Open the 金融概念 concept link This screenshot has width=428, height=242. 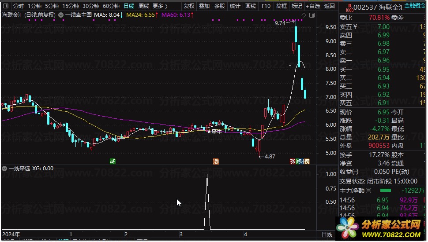[415, 5]
